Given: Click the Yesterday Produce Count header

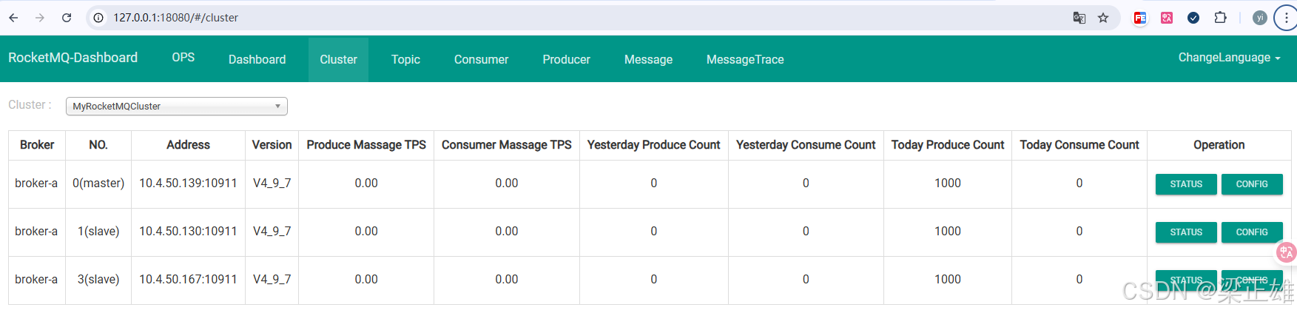Looking at the screenshot, I should click(x=653, y=145).
